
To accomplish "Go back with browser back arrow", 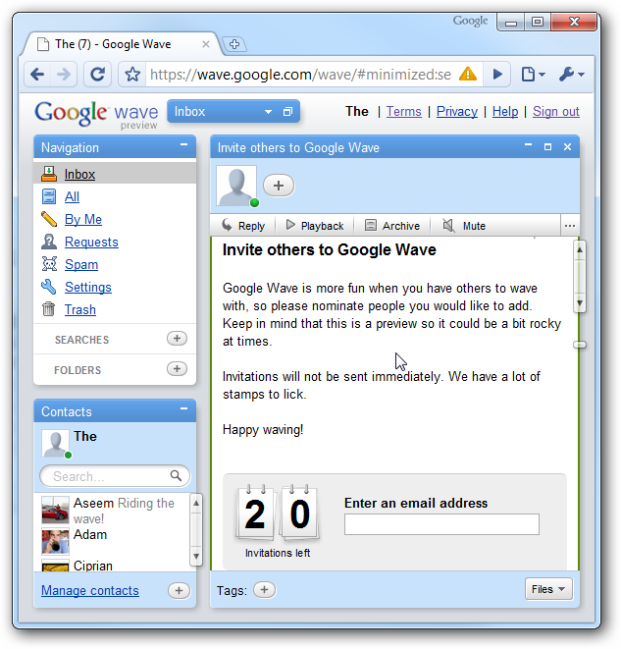I will click(x=37, y=75).
